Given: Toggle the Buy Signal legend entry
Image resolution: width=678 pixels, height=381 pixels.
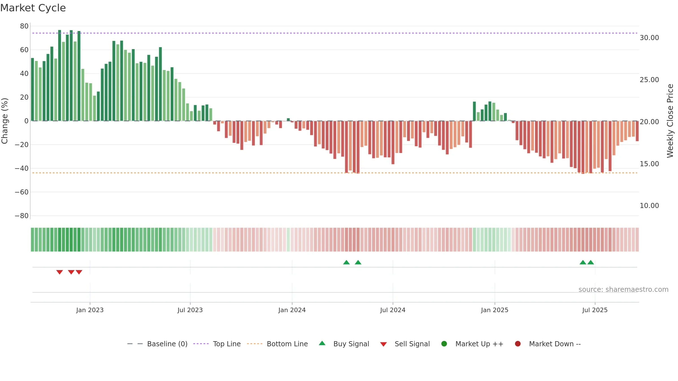Looking at the screenshot, I should (344, 344).
